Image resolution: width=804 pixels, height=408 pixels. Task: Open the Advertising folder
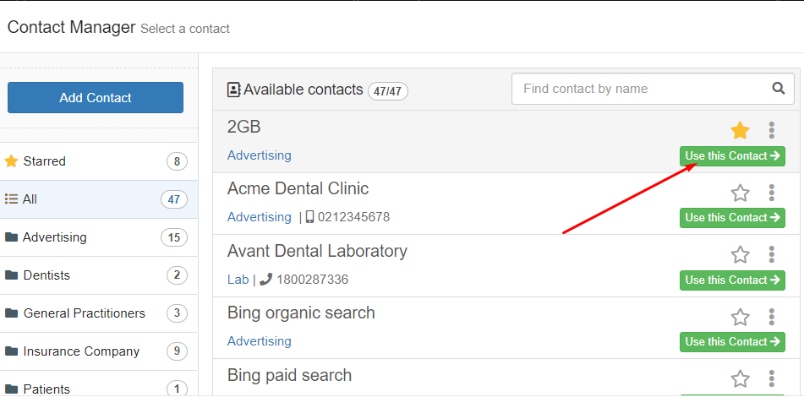pyautogui.click(x=98, y=237)
